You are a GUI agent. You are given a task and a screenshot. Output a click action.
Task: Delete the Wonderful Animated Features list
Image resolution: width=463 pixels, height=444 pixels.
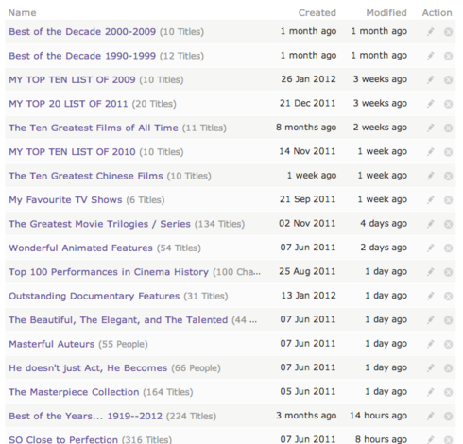(448, 248)
